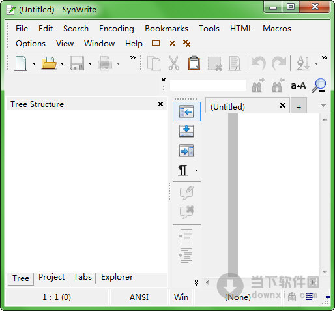Viewport: 335px width, 311px height.
Task: Close the (Untitled) tab
Action: coord(282,106)
